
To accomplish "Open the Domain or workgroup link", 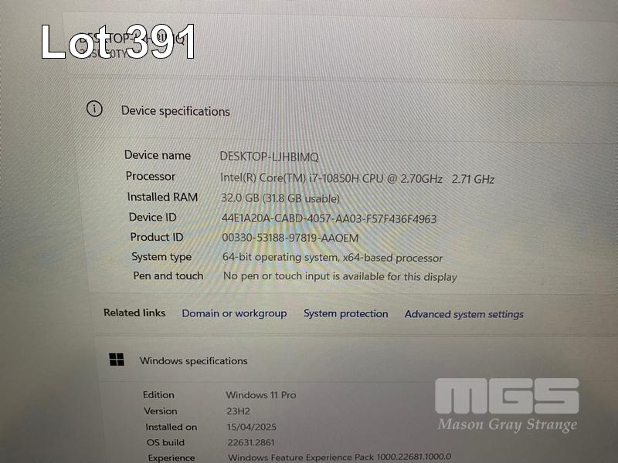I will click(x=234, y=313).
